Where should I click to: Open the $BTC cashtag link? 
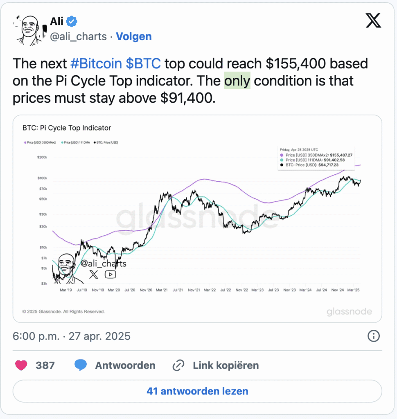tap(143, 63)
